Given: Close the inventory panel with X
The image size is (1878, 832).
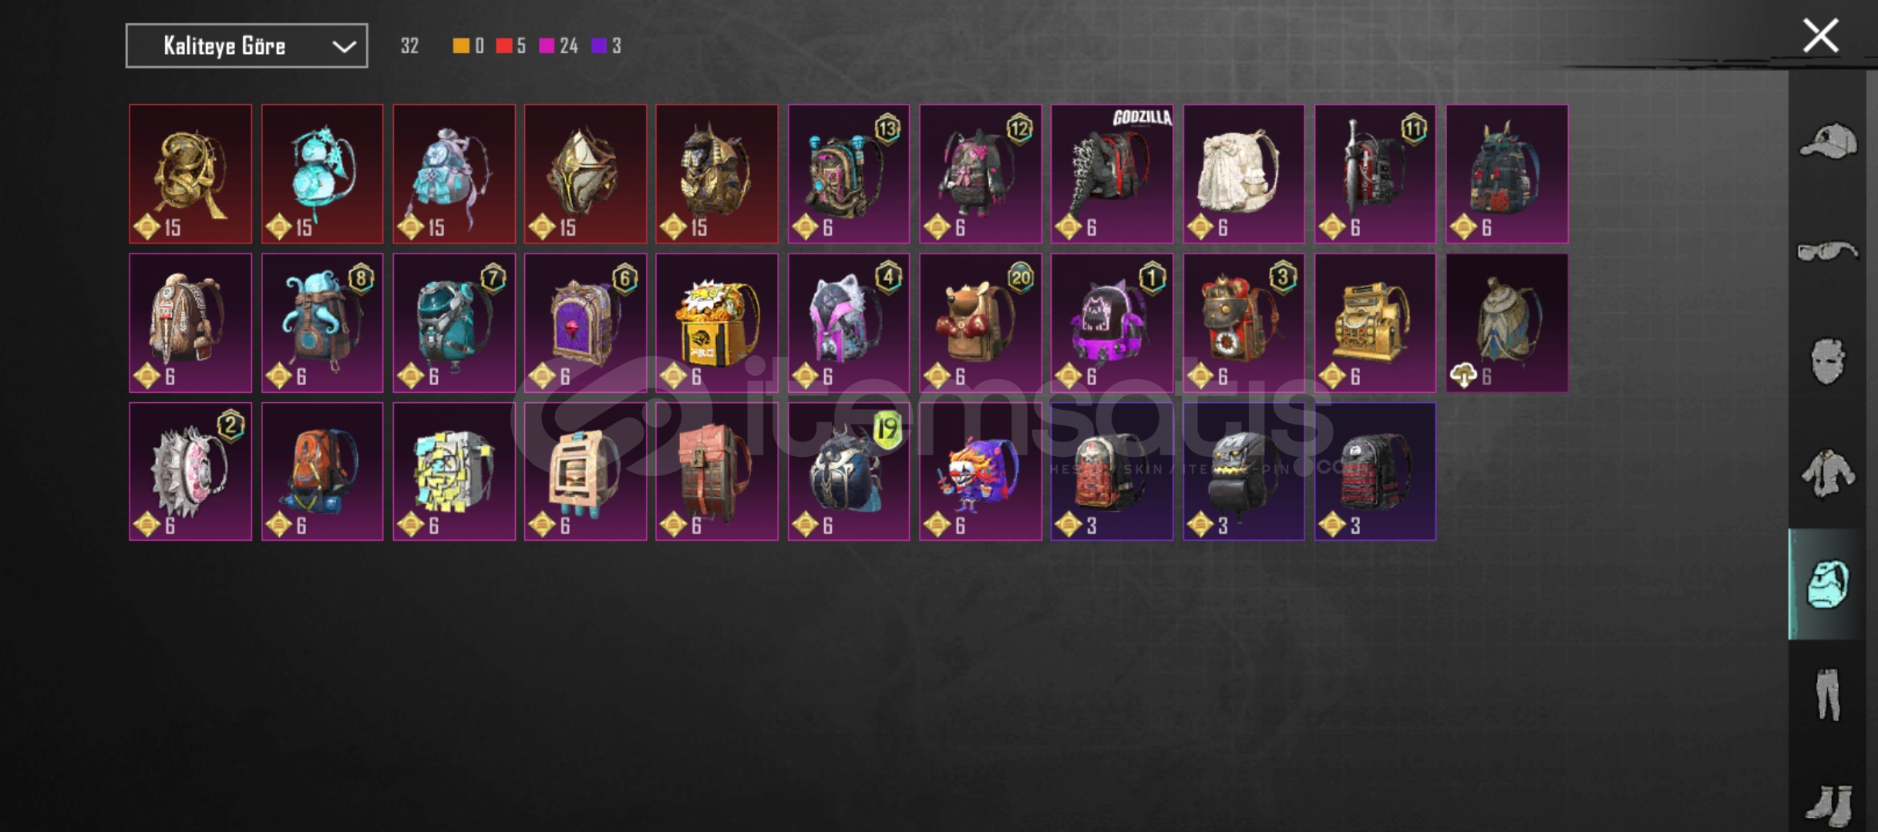Looking at the screenshot, I should [x=1821, y=35].
